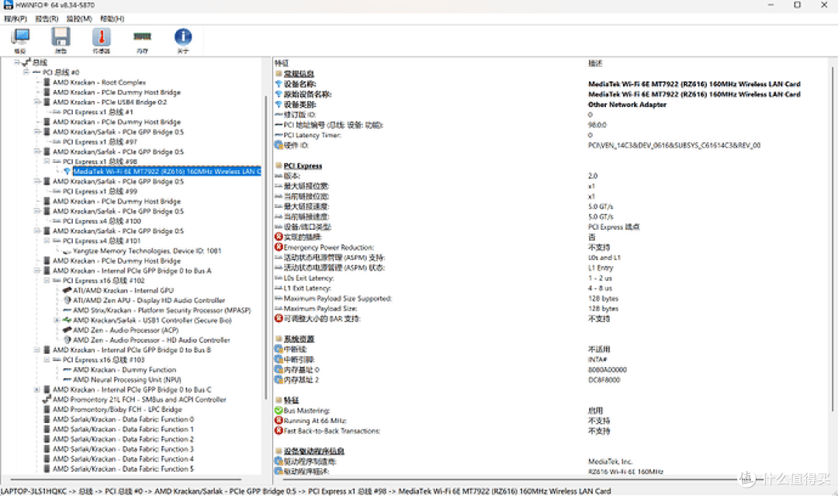Click the red X icon beside Running At 66 MHz
Image resolution: width=838 pixels, height=496 pixels.
(x=279, y=421)
